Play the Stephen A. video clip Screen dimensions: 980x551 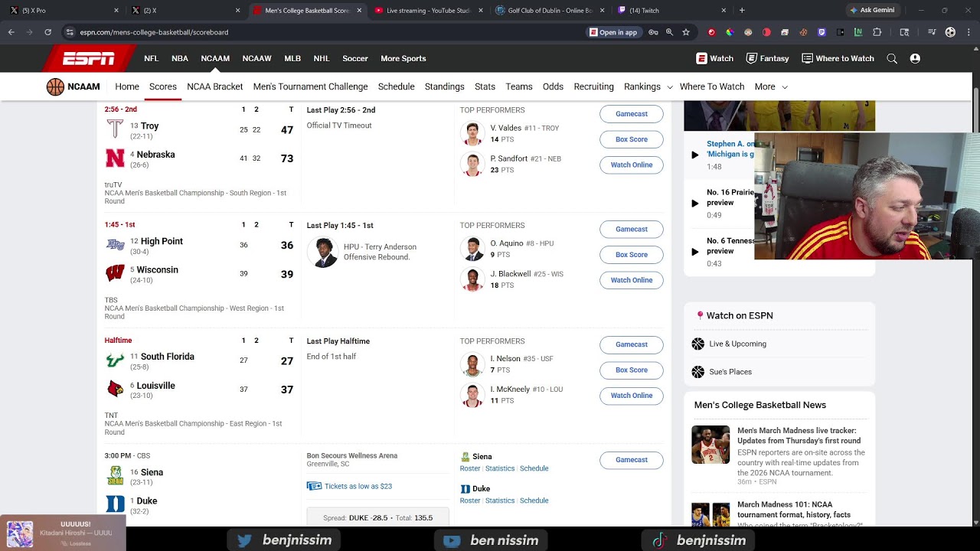tap(694, 155)
